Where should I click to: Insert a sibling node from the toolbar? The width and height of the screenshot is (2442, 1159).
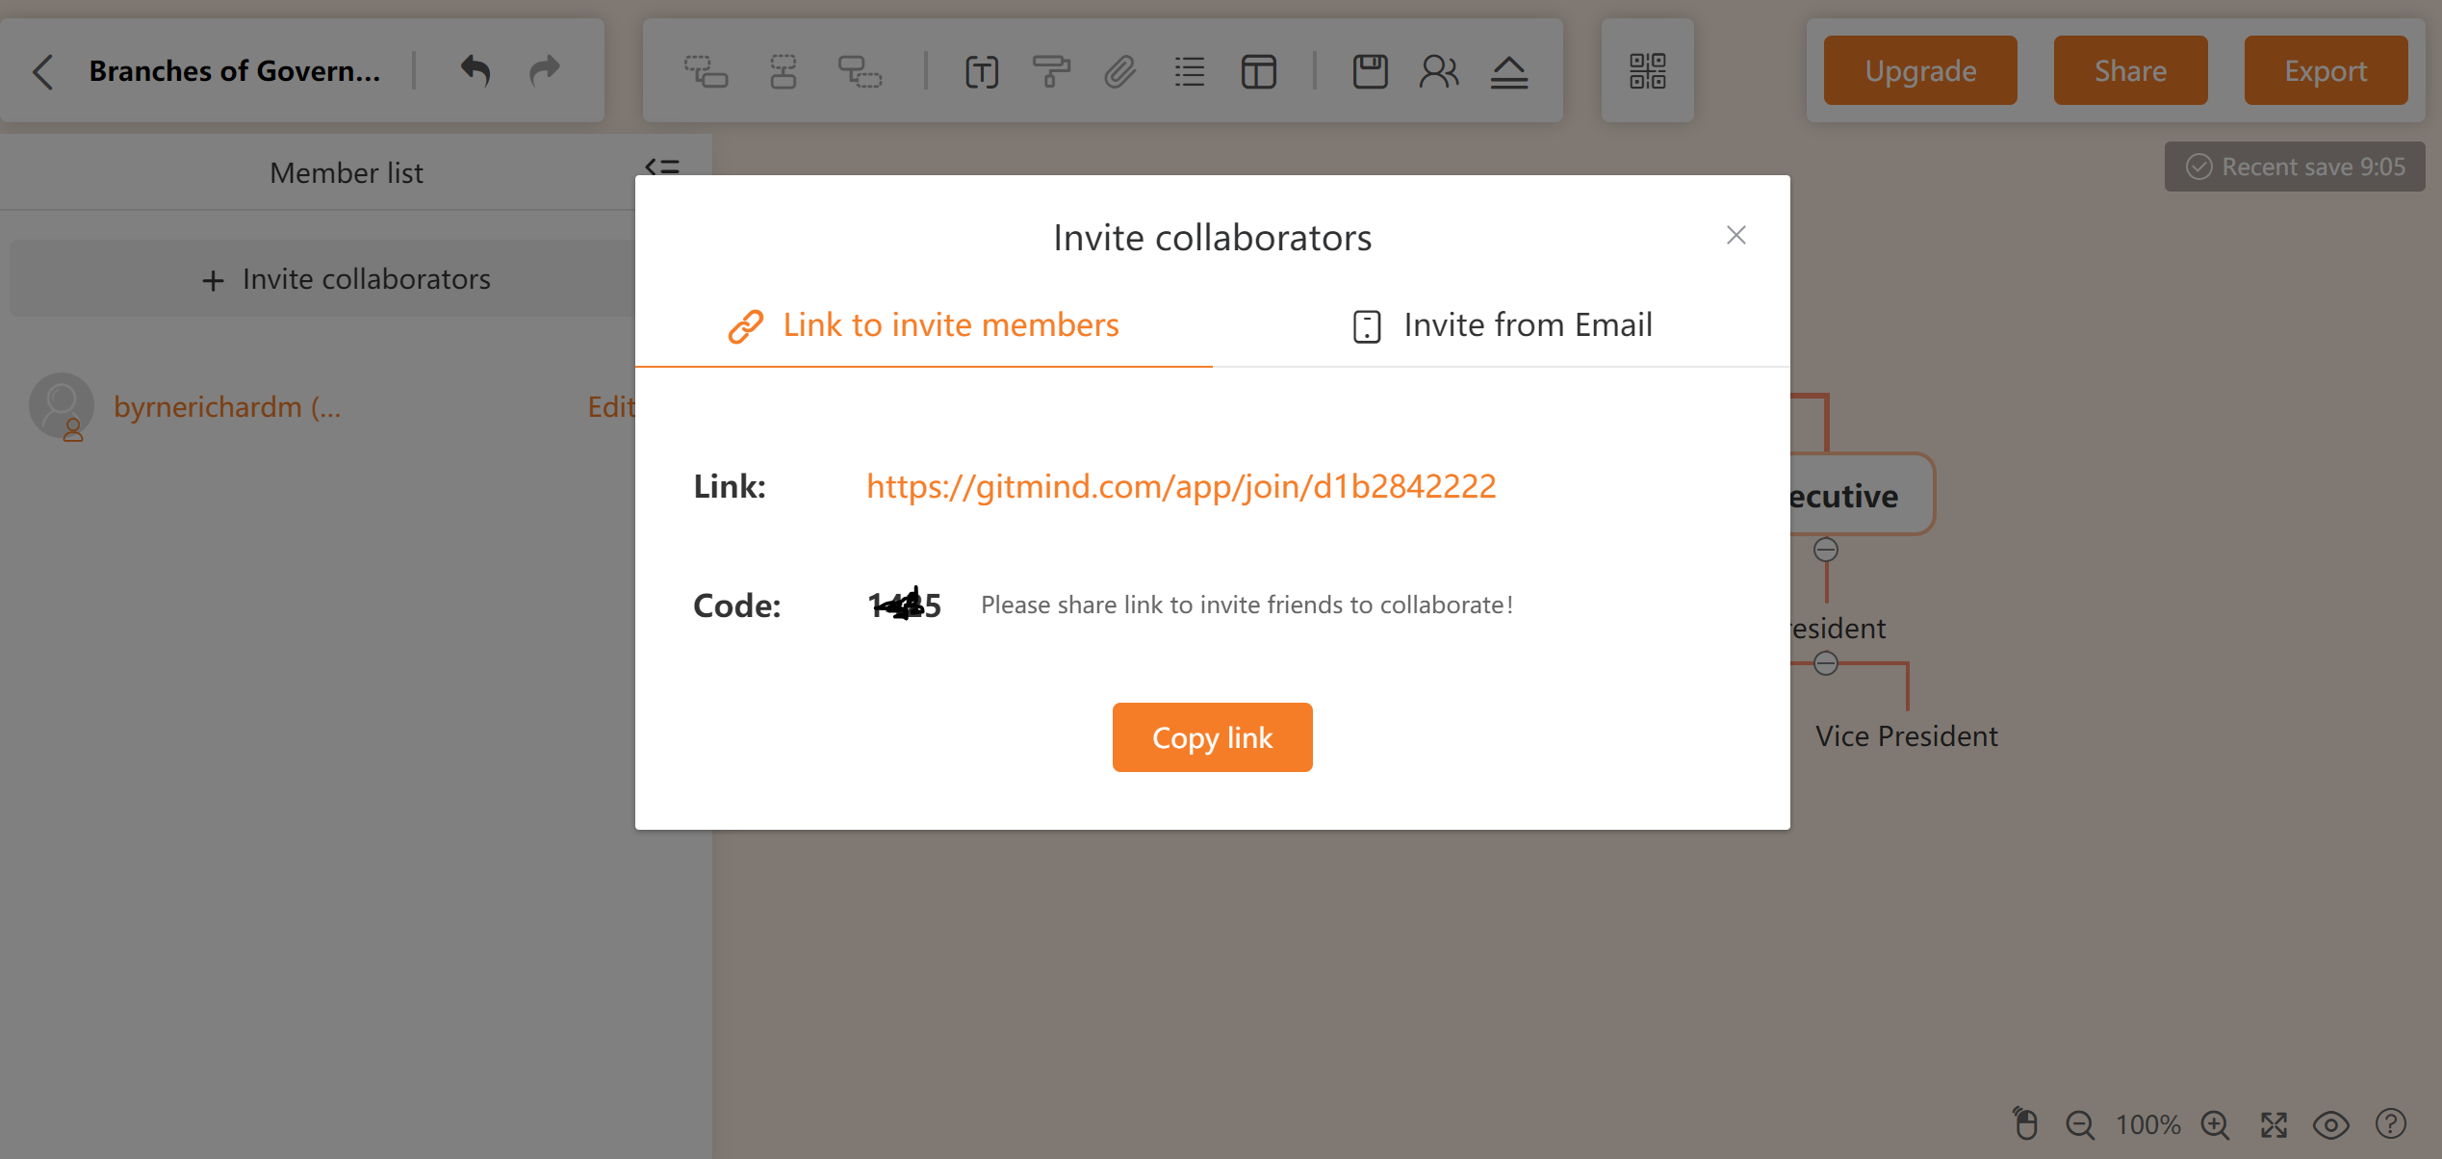[x=783, y=70]
